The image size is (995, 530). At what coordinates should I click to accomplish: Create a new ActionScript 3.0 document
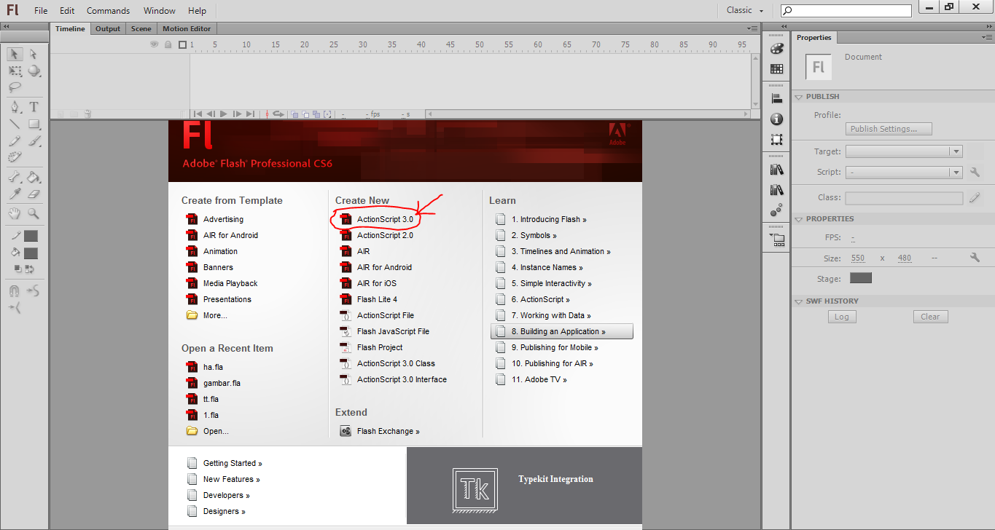(x=385, y=219)
